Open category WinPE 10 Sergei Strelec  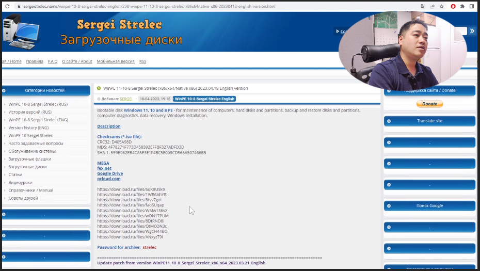pyautogui.click(x=30, y=135)
